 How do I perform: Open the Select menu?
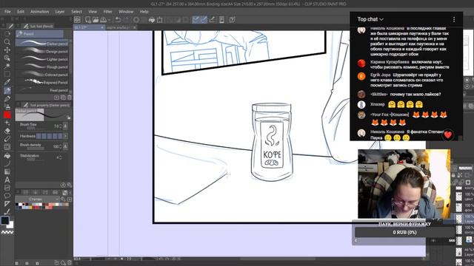[76, 12]
